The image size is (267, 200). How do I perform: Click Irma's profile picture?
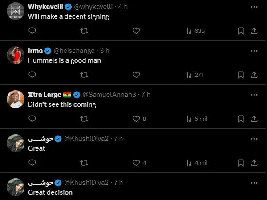coord(16,55)
